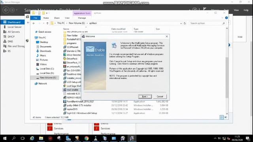Select the 'programs' folder
This screenshot has height=142, width=253.
pyautogui.click(x=72, y=43)
